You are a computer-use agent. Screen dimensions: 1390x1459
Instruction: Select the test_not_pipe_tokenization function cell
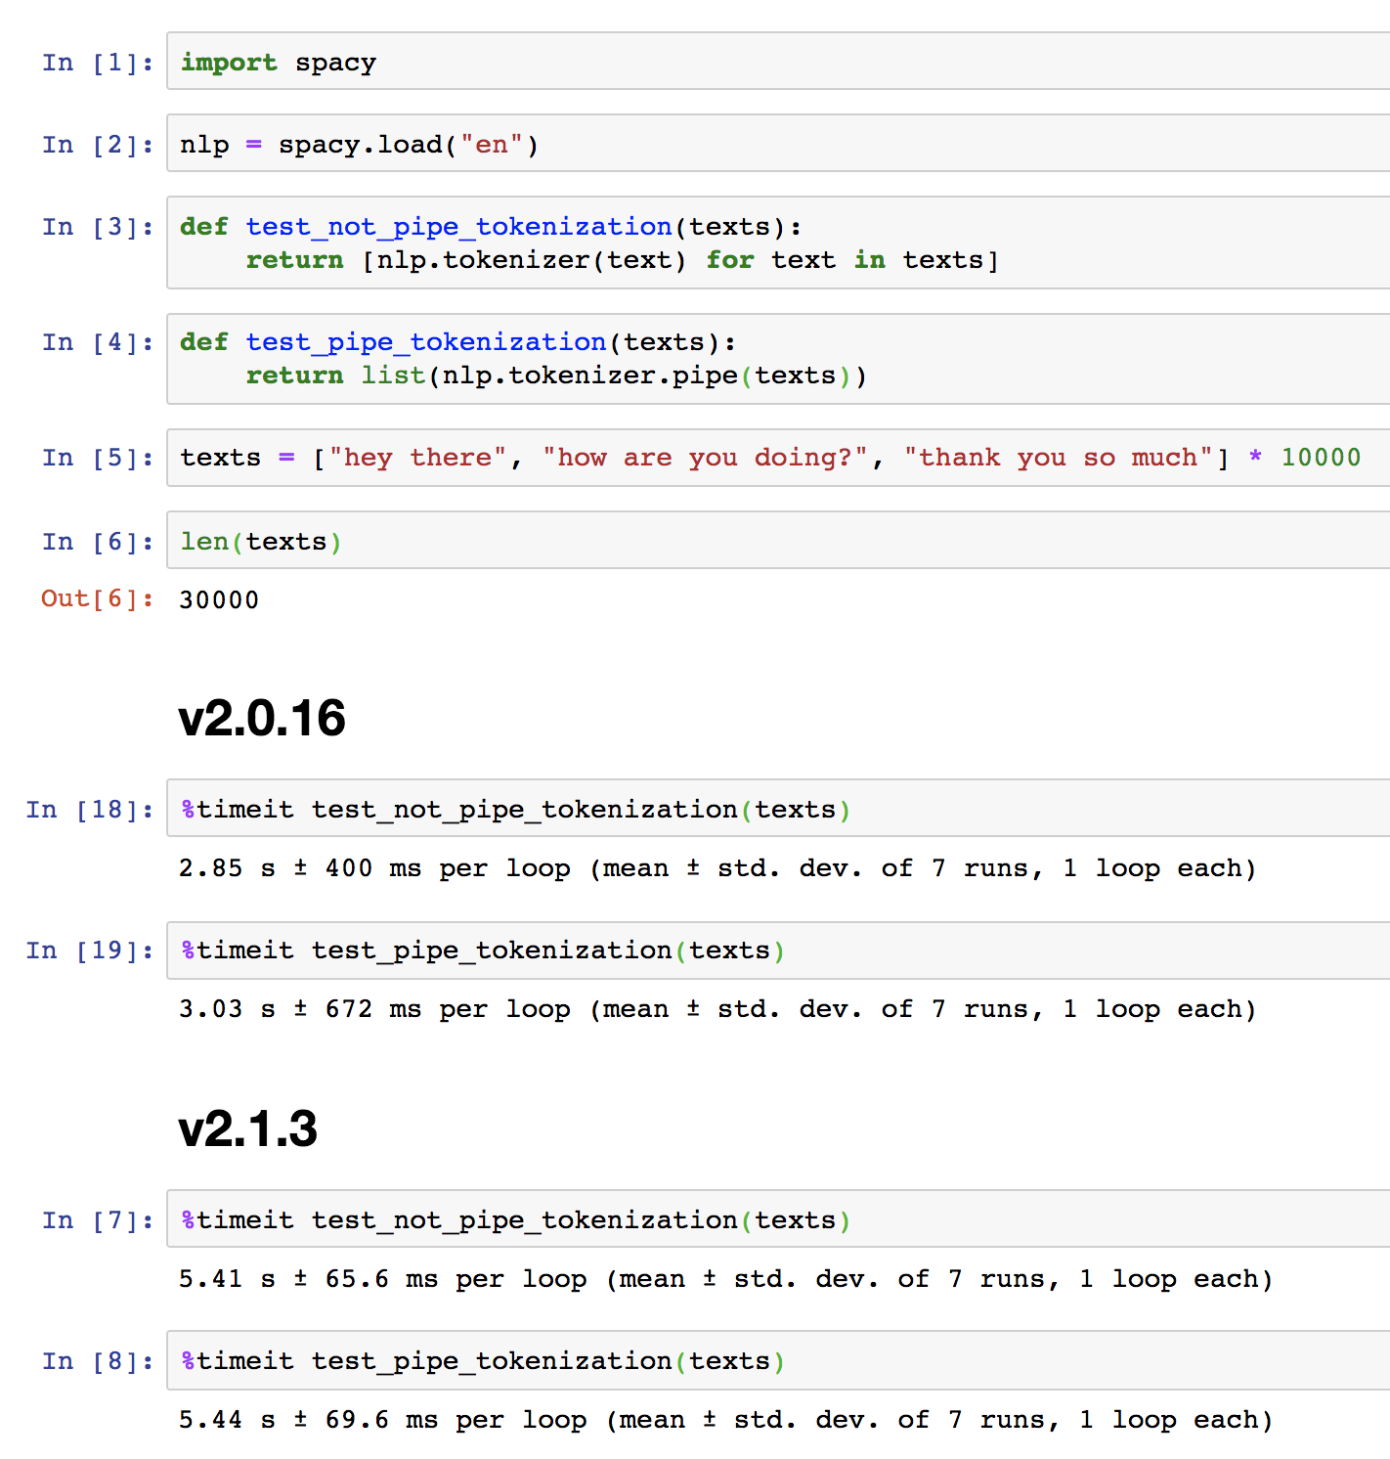(x=489, y=243)
